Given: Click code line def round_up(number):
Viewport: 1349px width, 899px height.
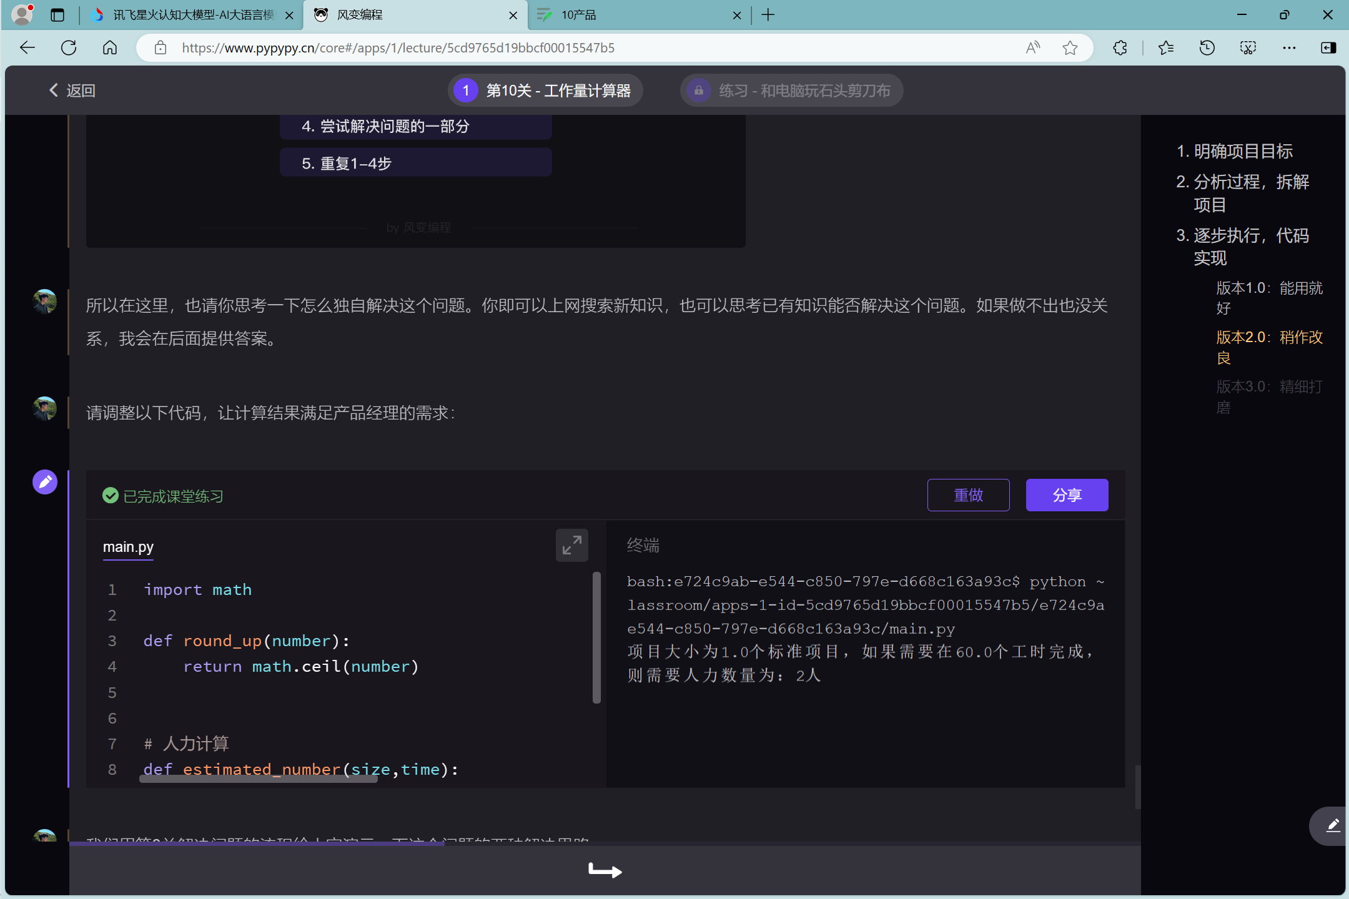Looking at the screenshot, I should (247, 641).
